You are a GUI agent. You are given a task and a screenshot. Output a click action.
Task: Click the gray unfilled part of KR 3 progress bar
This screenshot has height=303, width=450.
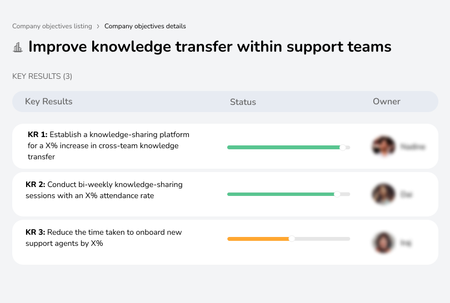coord(322,239)
